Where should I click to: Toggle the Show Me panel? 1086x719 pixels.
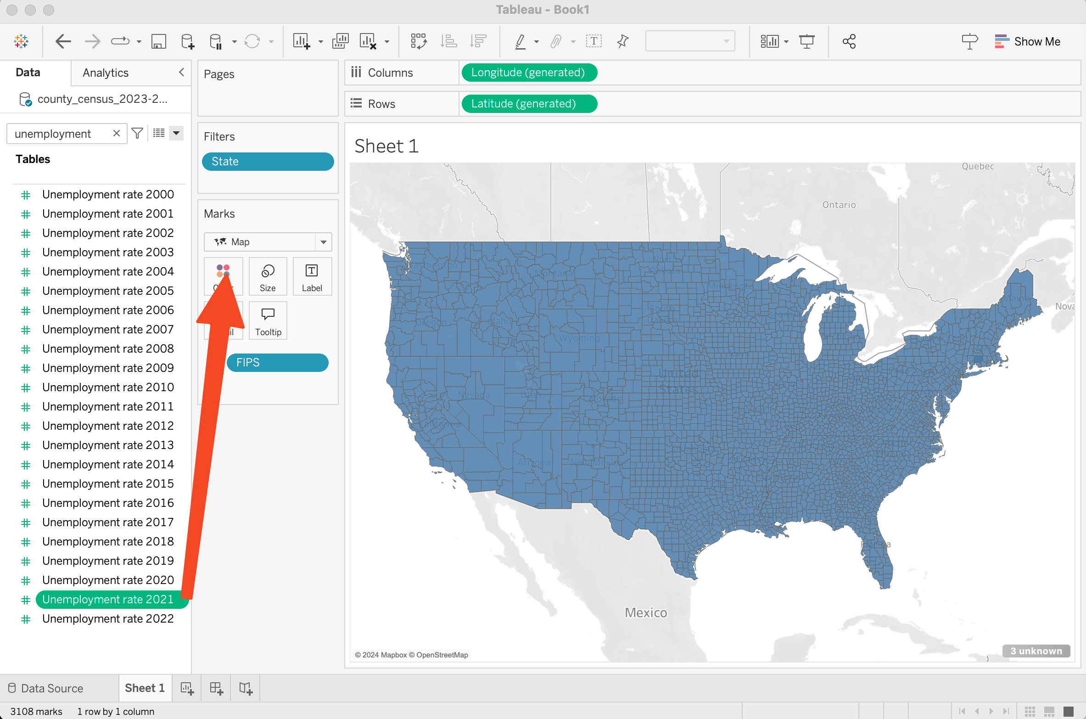point(1027,42)
